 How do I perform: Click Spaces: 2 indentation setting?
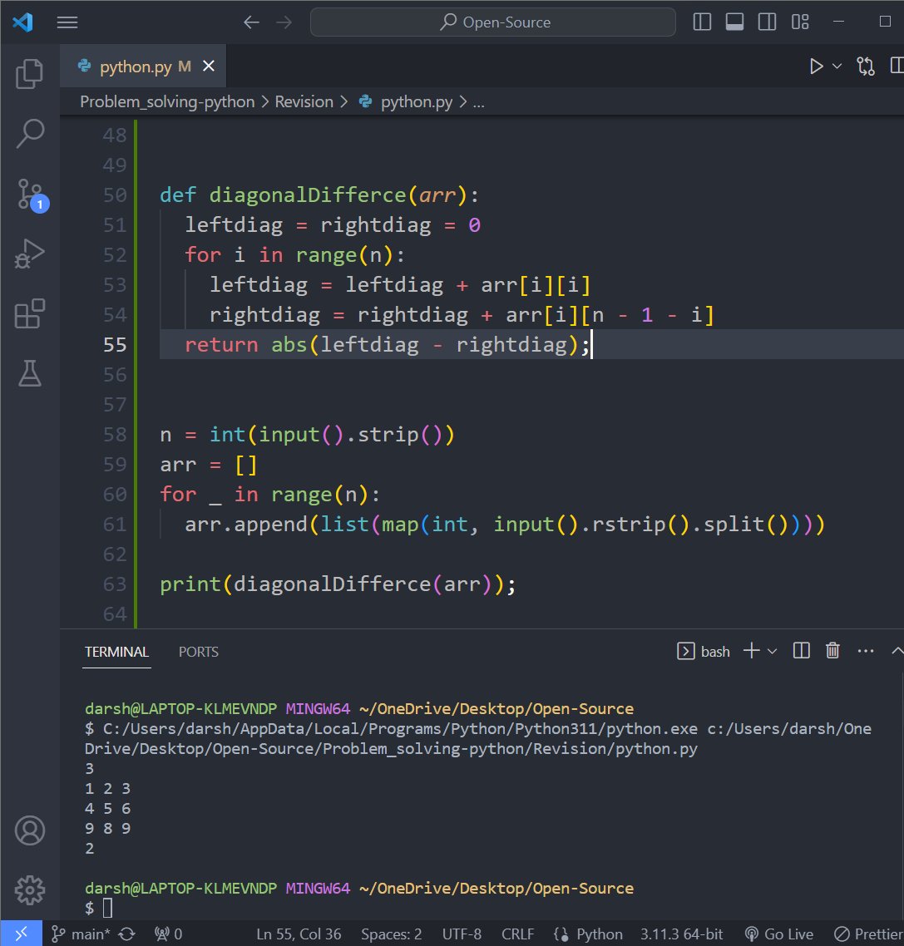click(x=391, y=934)
